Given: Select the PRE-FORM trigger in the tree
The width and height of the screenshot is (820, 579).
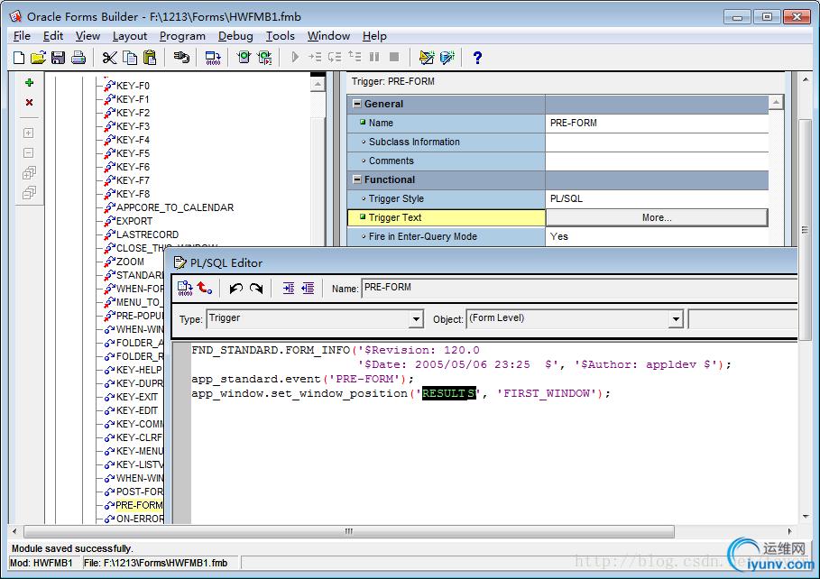Looking at the screenshot, I should tap(139, 505).
